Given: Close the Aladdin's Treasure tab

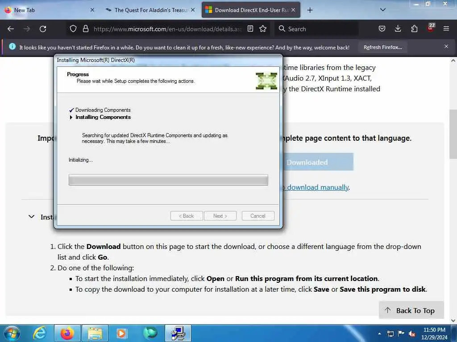Looking at the screenshot, I should point(193,10).
